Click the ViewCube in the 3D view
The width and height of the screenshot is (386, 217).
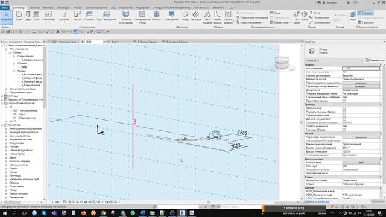coord(282,63)
